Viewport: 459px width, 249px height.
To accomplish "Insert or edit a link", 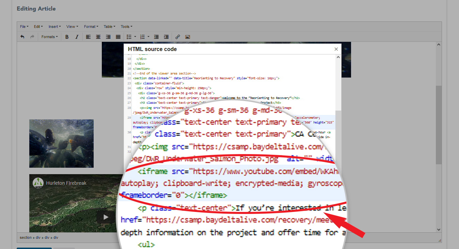I will pyautogui.click(x=177, y=37).
